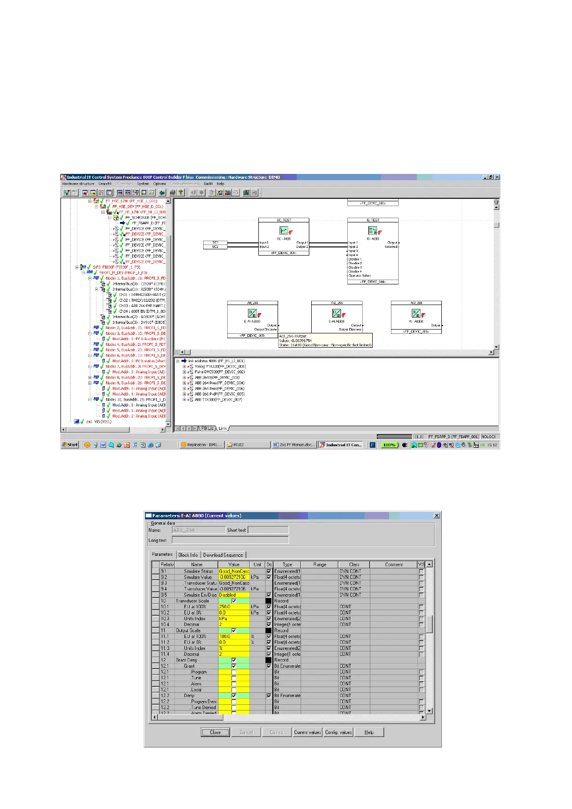Click the yellow question mark help icon

(181, 193)
